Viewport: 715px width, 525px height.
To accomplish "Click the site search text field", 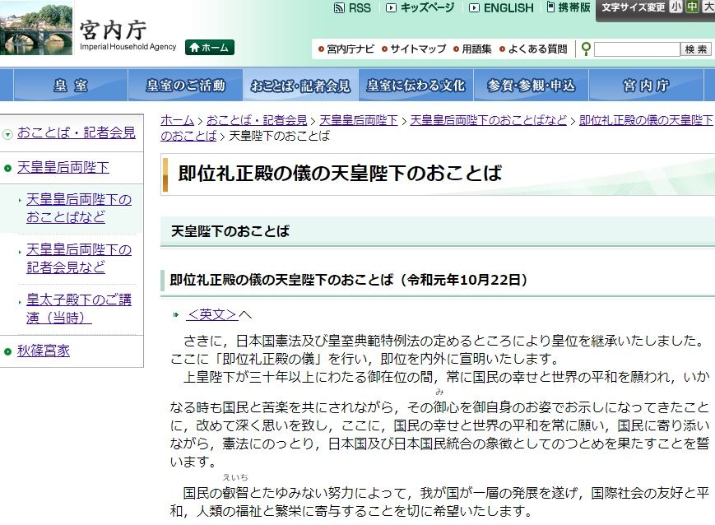I will [x=637, y=49].
